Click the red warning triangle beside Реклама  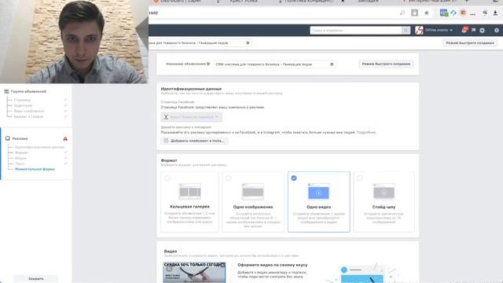65,138
